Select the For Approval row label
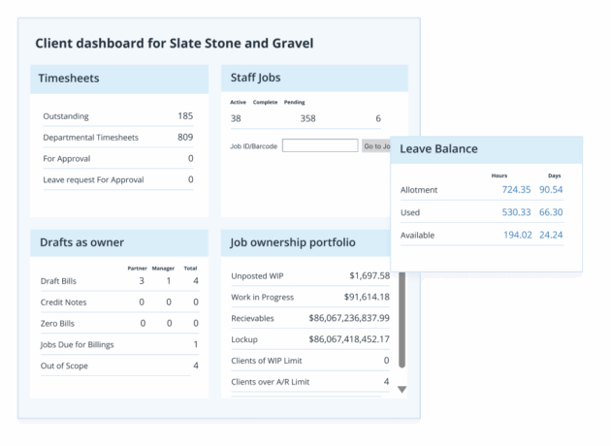The image size is (611, 446). (x=67, y=159)
